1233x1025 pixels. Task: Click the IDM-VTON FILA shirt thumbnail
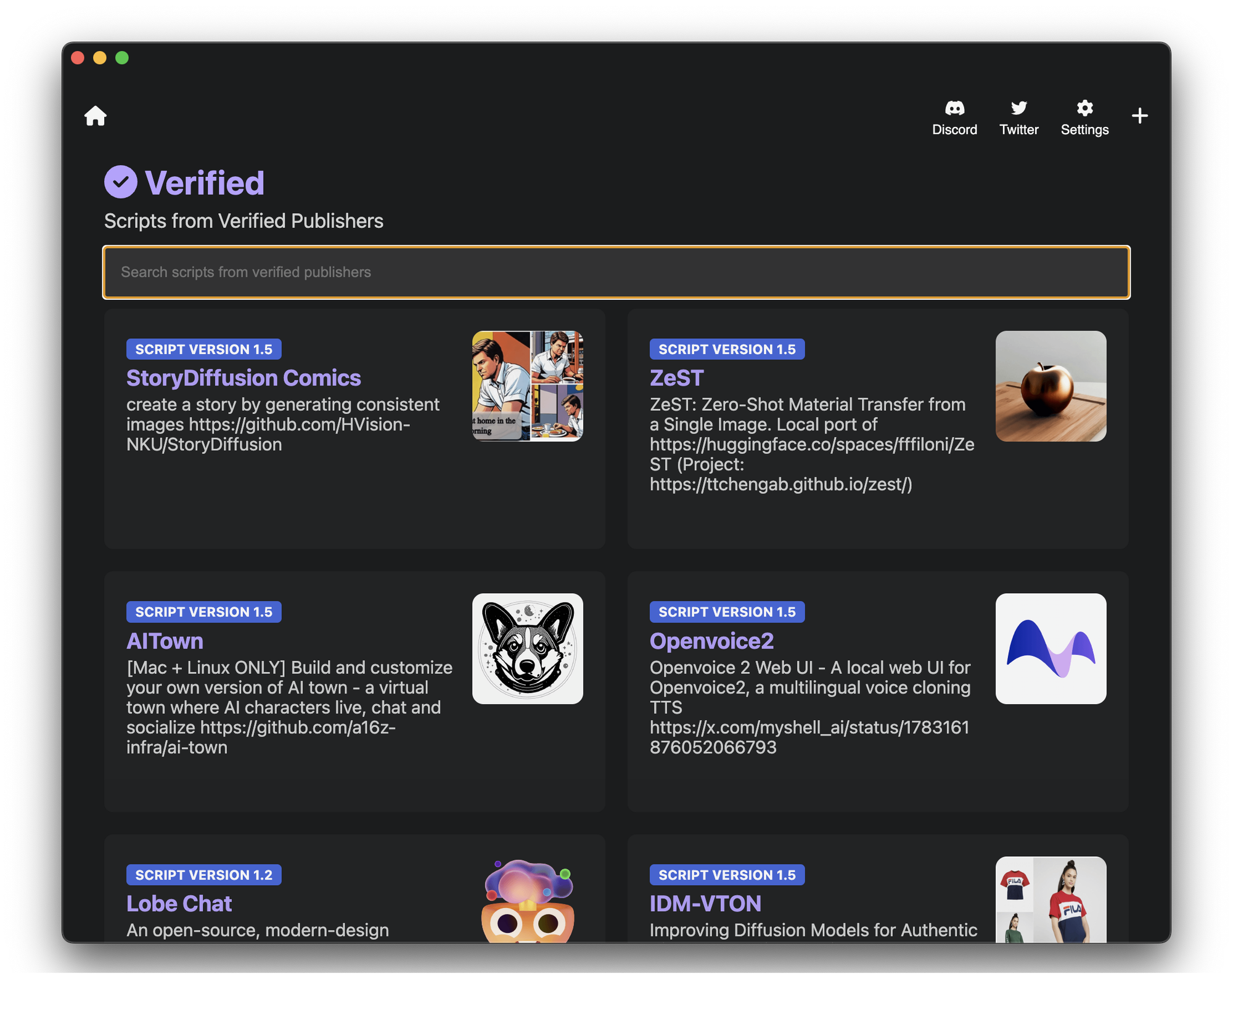[x=1051, y=899]
